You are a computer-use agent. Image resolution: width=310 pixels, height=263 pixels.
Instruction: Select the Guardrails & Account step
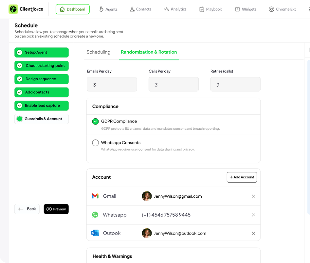pyautogui.click(x=42, y=119)
